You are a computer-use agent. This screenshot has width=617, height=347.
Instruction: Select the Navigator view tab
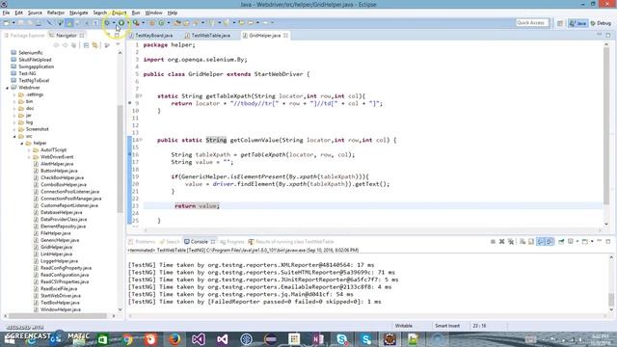(67, 36)
